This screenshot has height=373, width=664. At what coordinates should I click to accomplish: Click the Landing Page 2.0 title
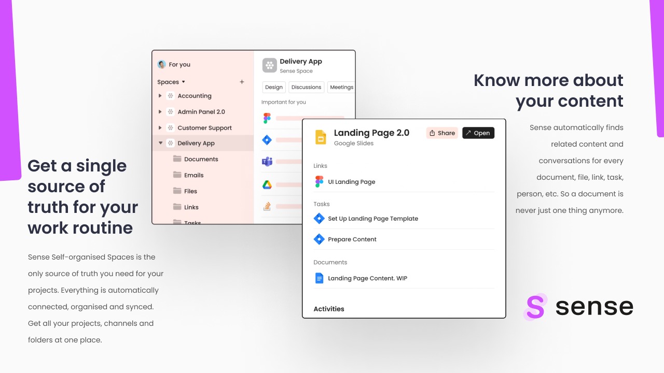pos(371,133)
